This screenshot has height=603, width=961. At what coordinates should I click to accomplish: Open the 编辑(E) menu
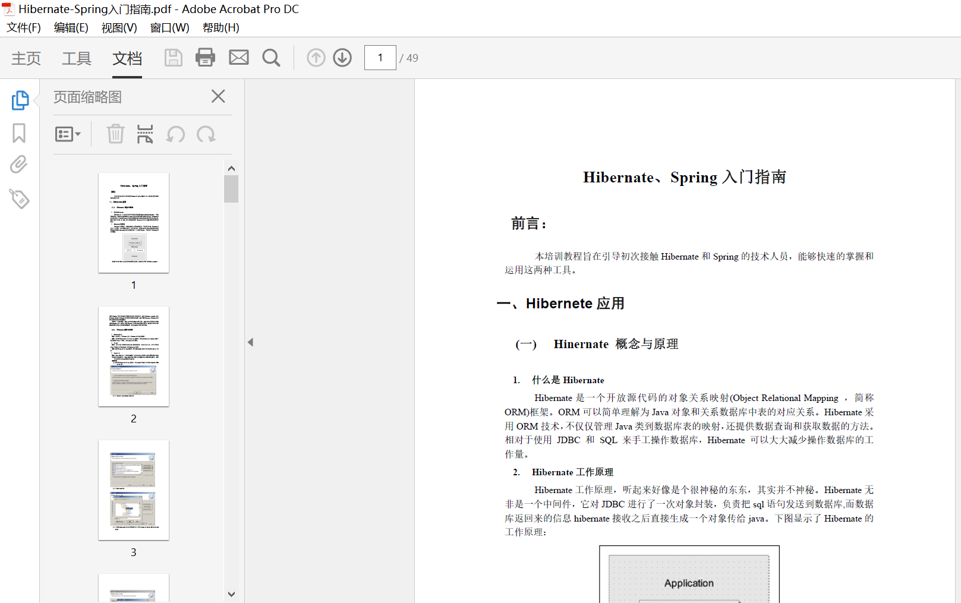(x=71, y=28)
